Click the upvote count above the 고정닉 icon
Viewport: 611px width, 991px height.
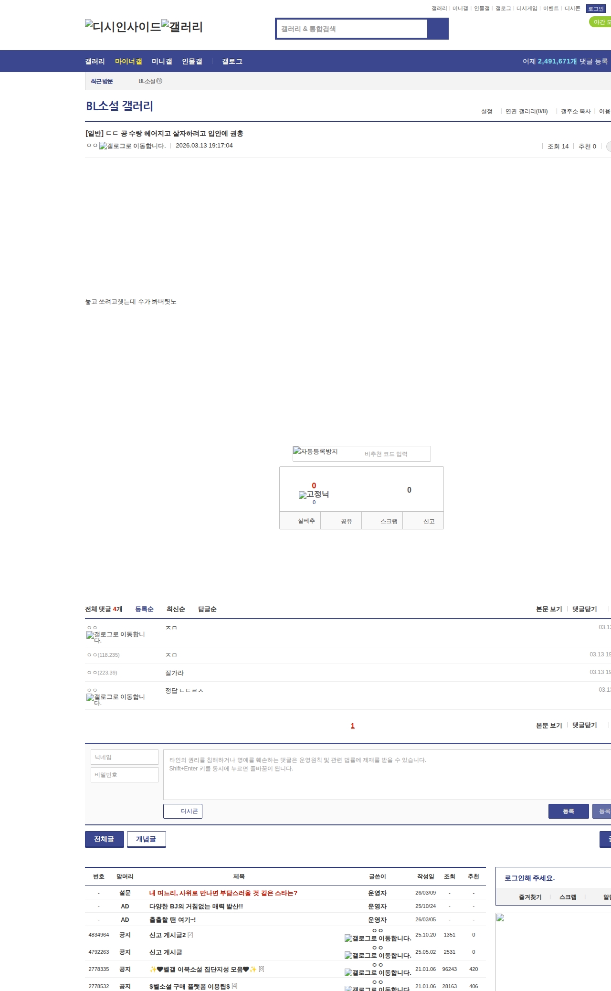tap(314, 485)
